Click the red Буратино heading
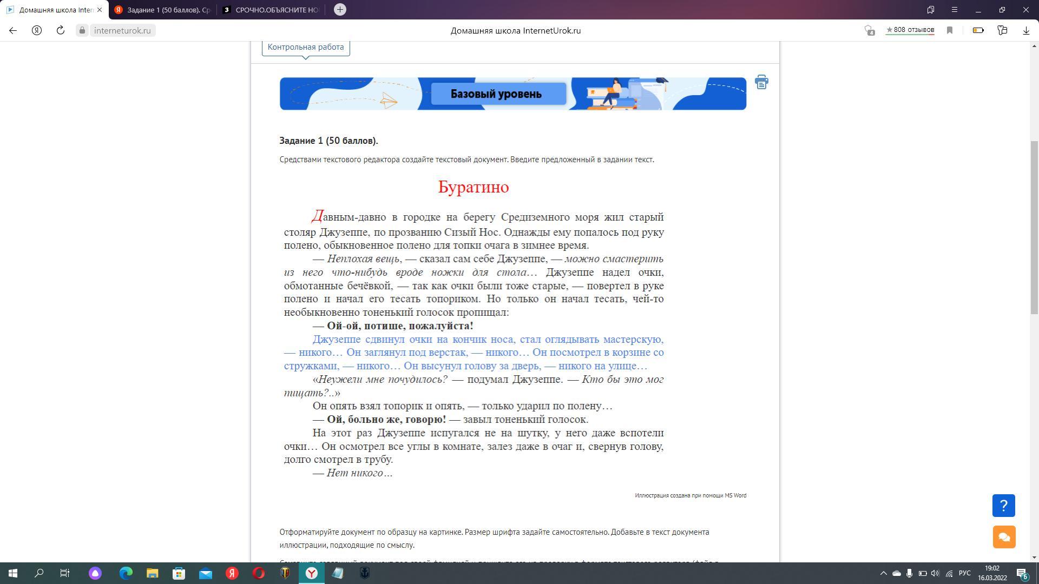Image resolution: width=1039 pixels, height=584 pixels. point(474,187)
